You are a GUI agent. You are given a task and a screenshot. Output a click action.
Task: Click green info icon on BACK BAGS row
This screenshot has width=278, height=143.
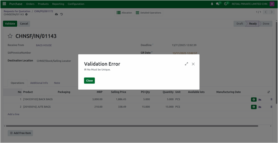point(254,100)
